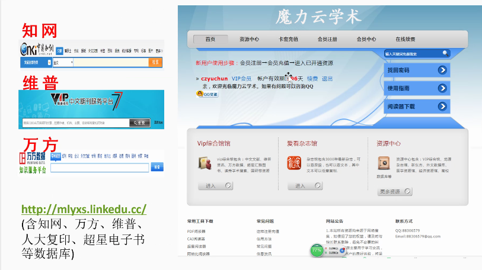This screenshot has height=270, width=482.
Task: Click the PDF阅读器 download link
Action: pyautogui.click(x=196, y=232)
